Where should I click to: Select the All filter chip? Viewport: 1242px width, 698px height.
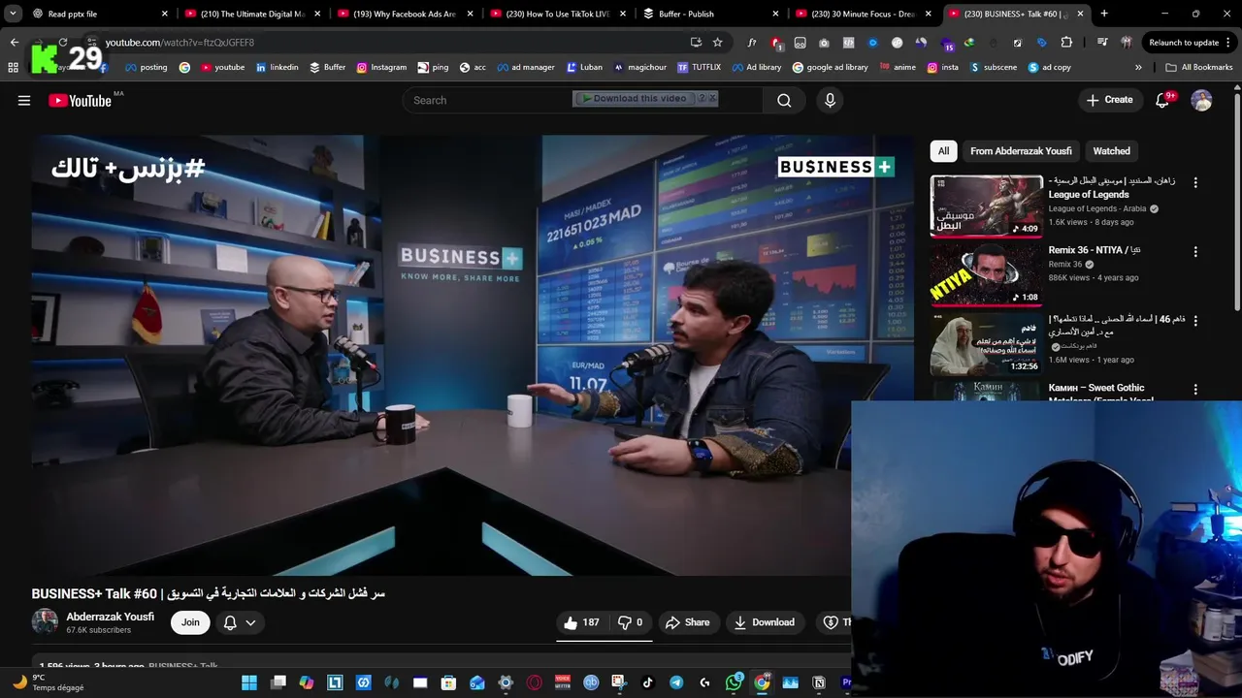click(x=943, y=151)
